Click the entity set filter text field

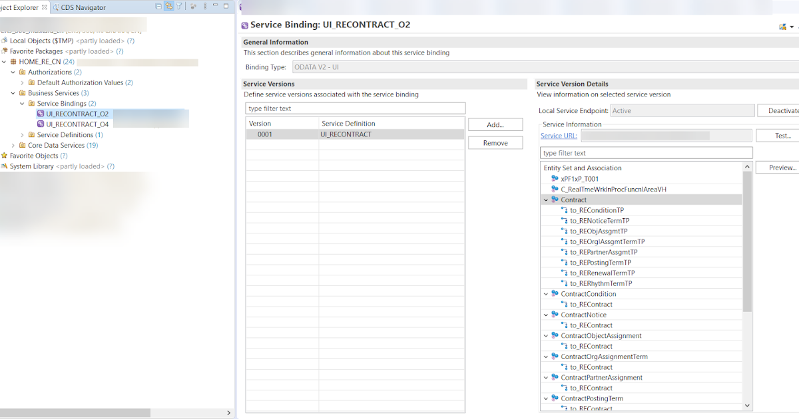(x=646, y=152)
